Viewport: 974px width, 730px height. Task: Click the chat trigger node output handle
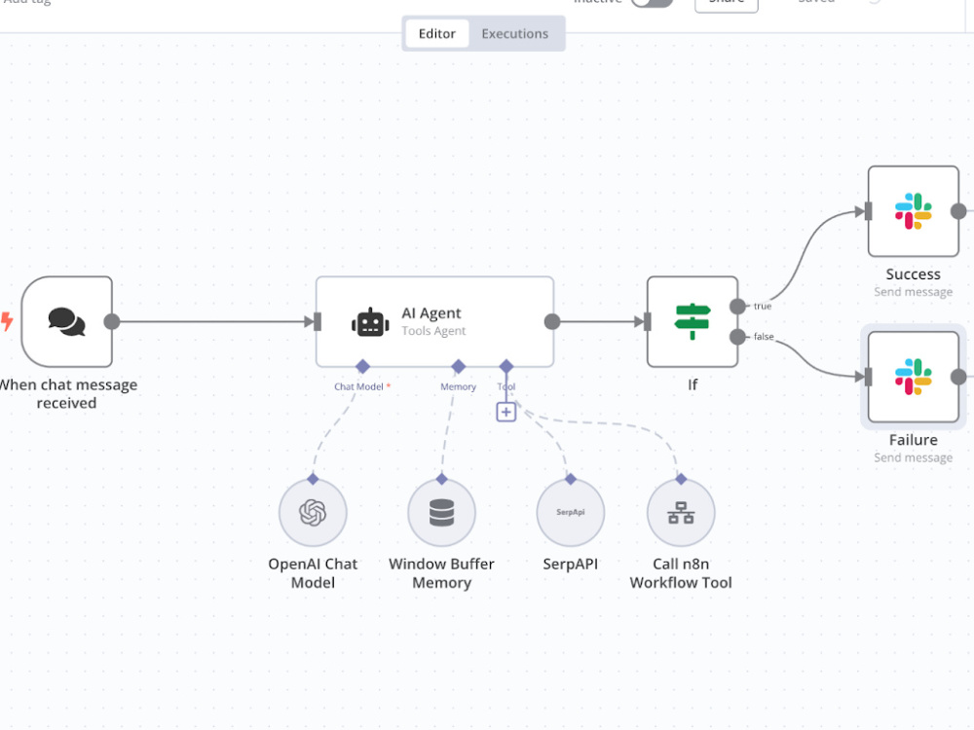[112, 321]
